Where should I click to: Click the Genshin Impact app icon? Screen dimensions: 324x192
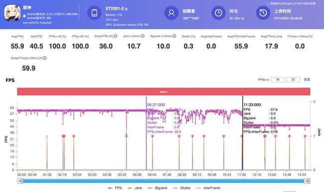coord(12,13)
